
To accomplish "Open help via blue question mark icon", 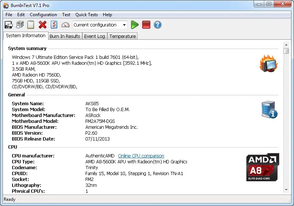I will coord(158,25).
